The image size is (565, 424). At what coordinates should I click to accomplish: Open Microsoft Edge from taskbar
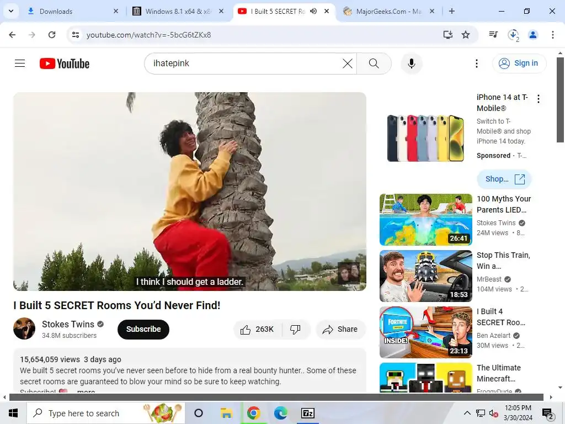point(280,413)
